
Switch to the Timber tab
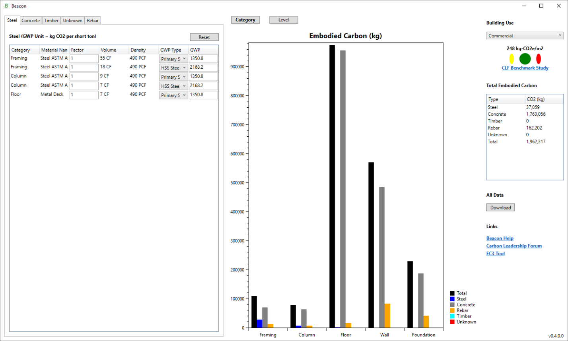[51, 21]
